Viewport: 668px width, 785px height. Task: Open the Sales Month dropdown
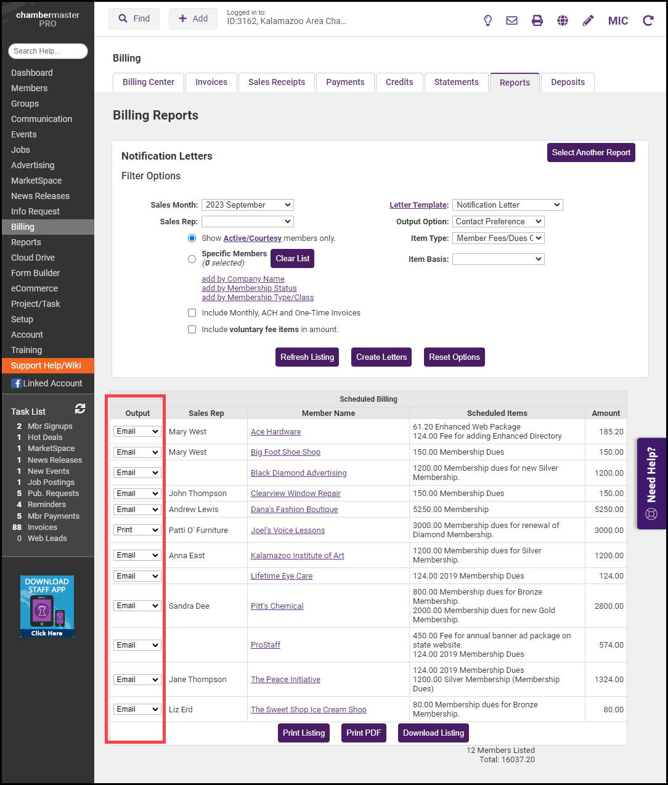(248, 205)
